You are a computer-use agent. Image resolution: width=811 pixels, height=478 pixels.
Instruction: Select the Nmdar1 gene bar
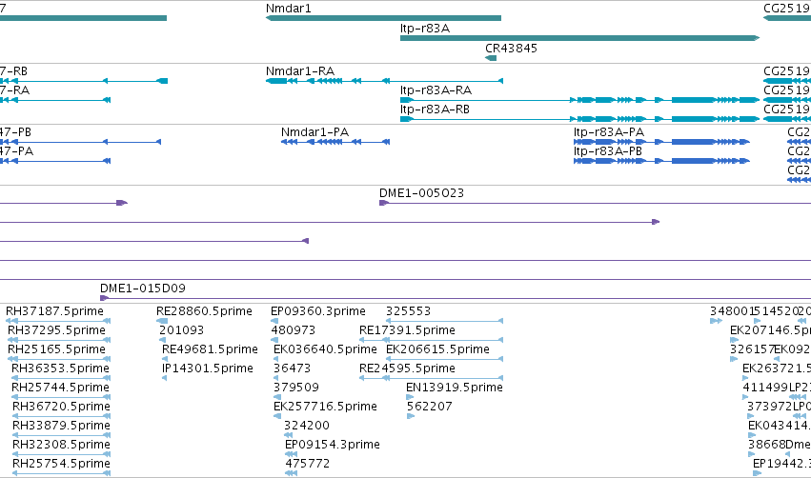click(383, 18)
